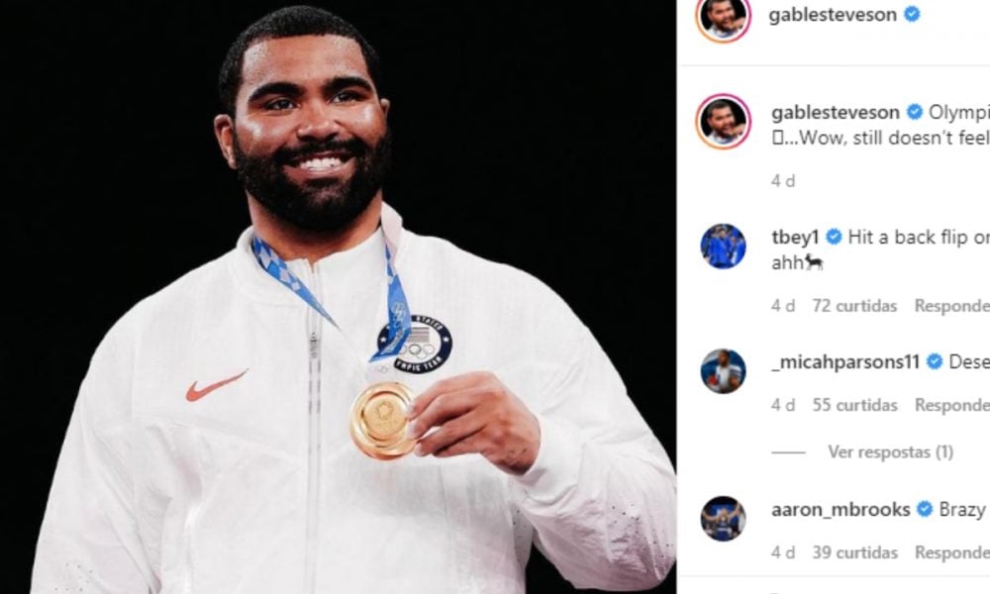Click the gold medal post photo
Viewport: 990px width, 594px height.
coord(338,297)
